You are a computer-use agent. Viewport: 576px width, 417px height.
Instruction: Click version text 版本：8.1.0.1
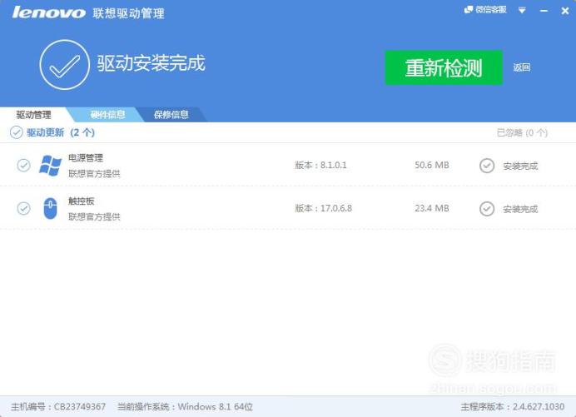pos(320,166)
